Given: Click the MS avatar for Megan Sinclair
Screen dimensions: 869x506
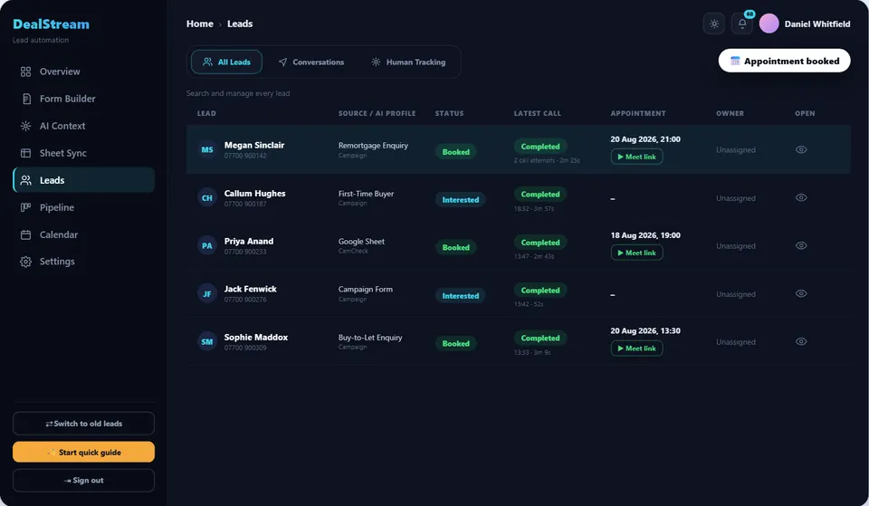Looking at the screenshot, I should (206, 149).
